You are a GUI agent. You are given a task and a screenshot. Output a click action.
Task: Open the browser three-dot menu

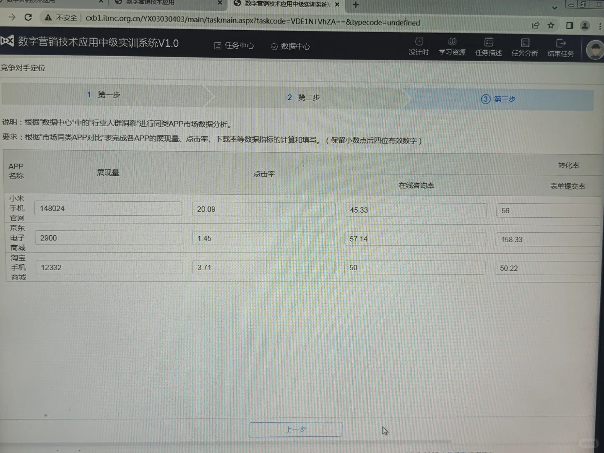pos(600,26)
